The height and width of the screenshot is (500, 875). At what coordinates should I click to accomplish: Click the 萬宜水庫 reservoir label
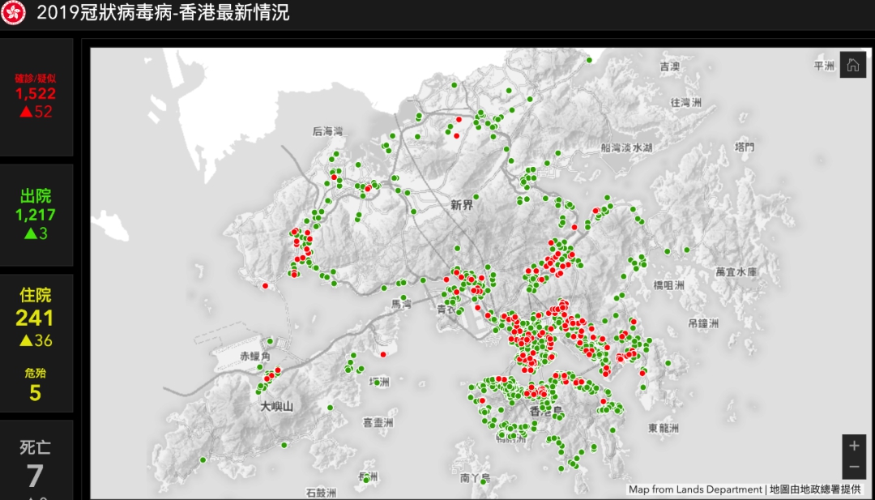click(x=736, y=272)
